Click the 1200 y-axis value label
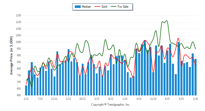This screenshot has width=205, height=111. [18, 16]
